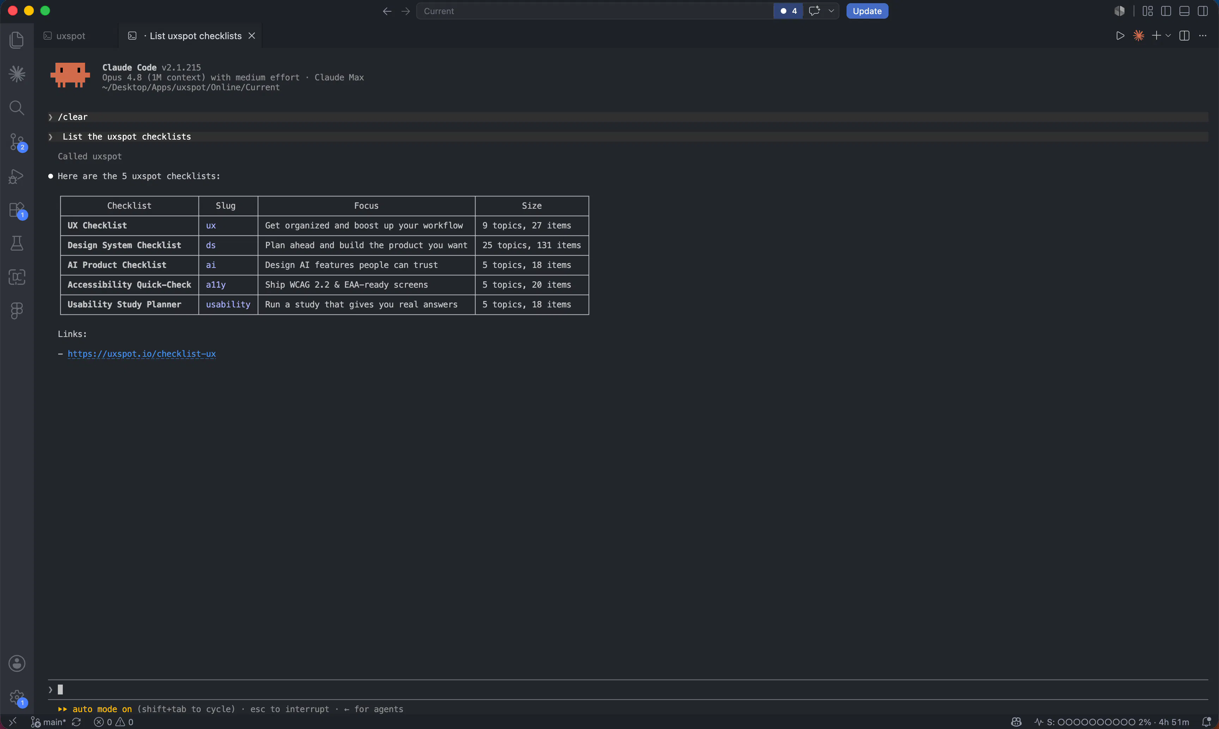Viewport: 1219px width, 729px height.
Task: Click the 'ds' slug
Action: click(x=211, y=245)
